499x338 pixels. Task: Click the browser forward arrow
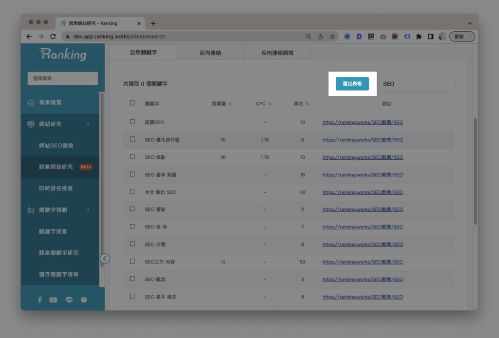41,37
